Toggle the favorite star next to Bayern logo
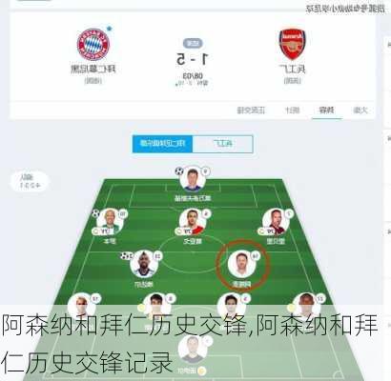This screenshot has width=391, height=381. [110, 29]
